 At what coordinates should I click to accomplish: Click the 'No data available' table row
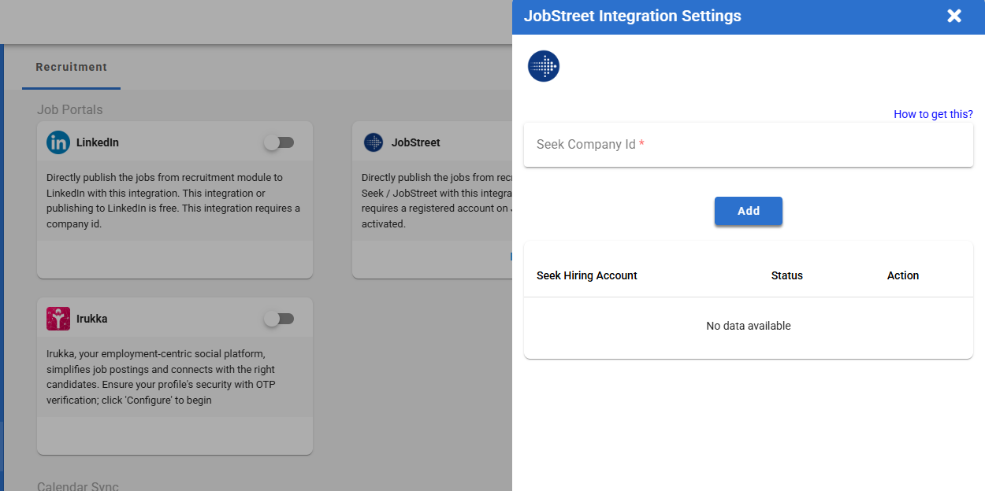pos(748,326)
